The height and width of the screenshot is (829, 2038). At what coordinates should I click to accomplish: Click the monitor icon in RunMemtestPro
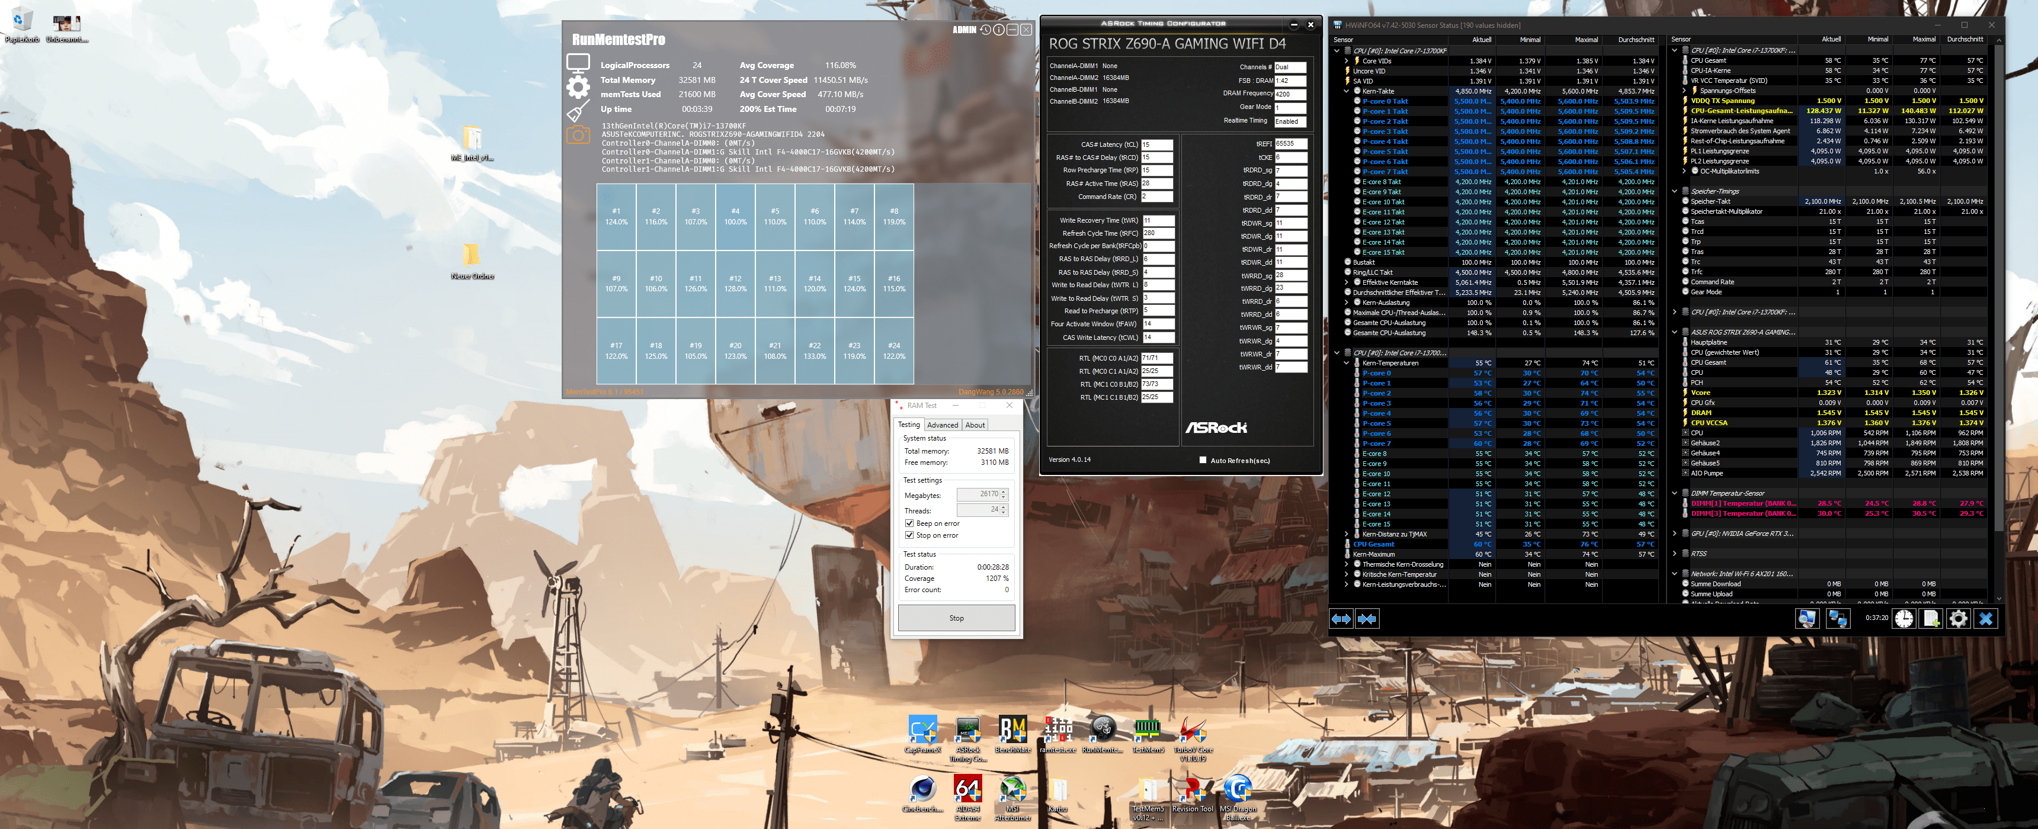578,63
